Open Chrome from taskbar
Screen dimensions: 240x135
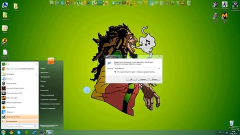point(11,132)
